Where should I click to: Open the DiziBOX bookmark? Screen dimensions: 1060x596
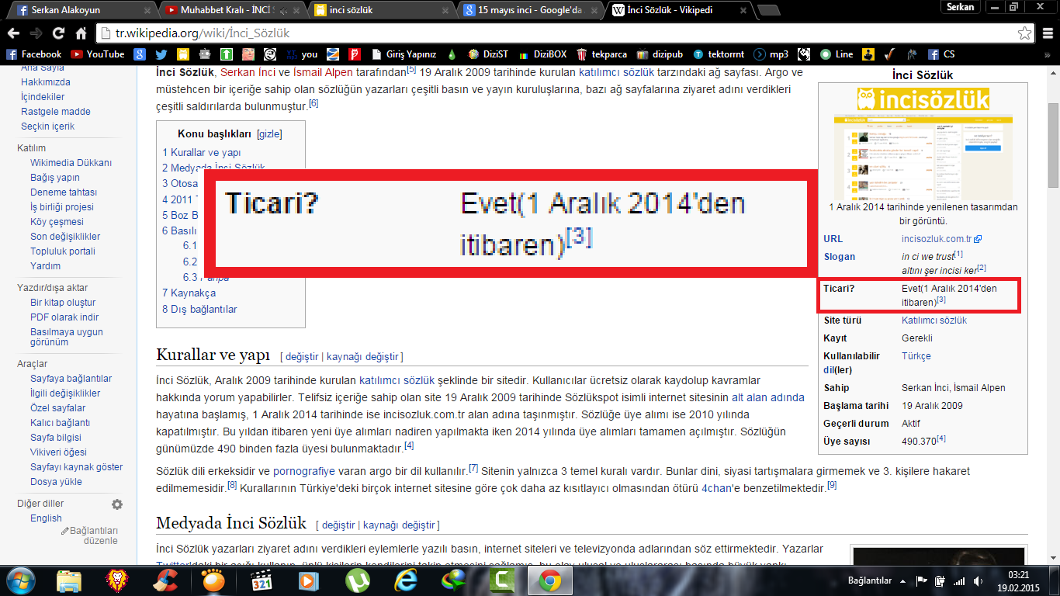tap(542, 54)
